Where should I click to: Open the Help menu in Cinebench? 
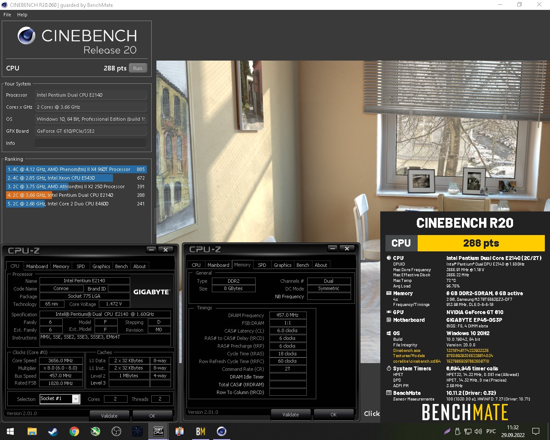coord(22,15)
